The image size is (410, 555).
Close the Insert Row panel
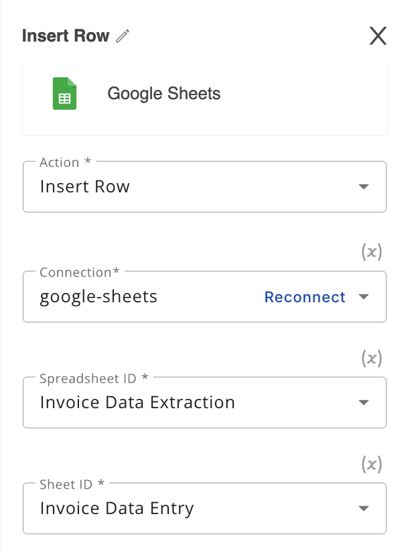click(378, 36)
